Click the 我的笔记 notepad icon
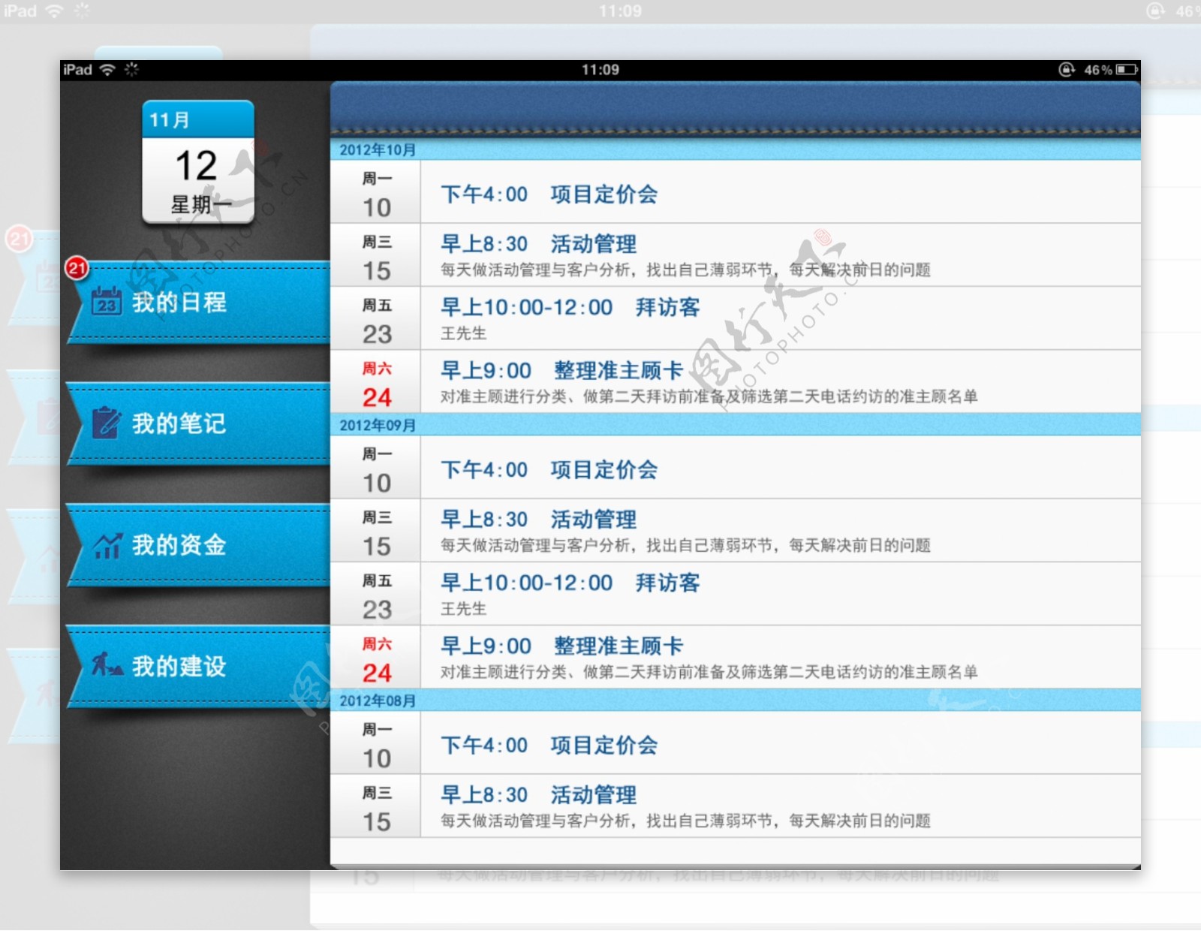The height and width of the screenshot is (931, 1201). (x=106, y=423)
